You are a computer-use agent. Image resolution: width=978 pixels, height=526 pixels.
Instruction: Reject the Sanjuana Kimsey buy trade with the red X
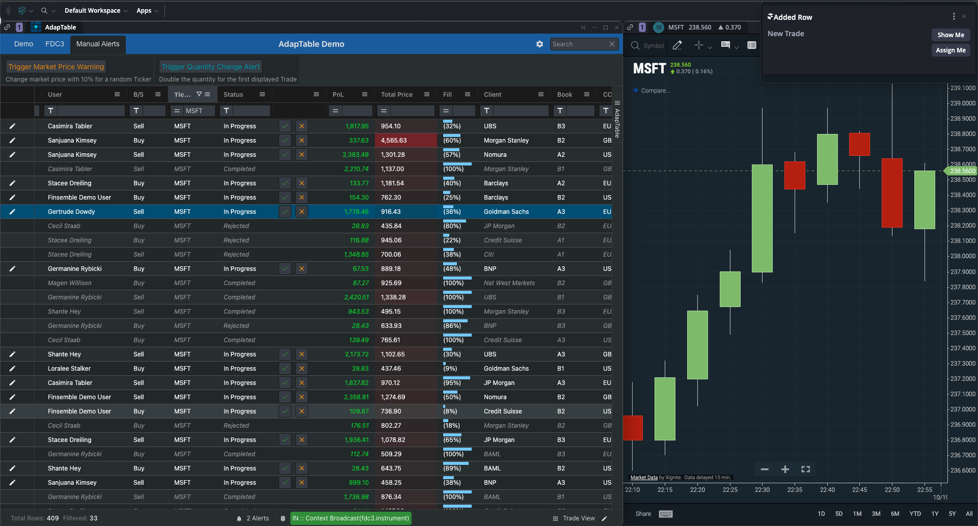(302, 140)
